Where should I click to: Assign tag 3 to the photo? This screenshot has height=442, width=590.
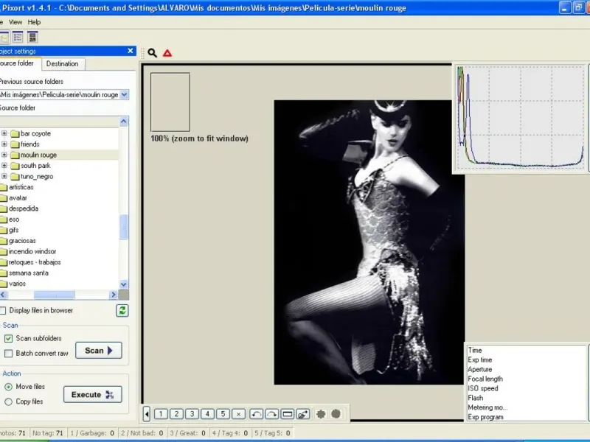point(192,414)
